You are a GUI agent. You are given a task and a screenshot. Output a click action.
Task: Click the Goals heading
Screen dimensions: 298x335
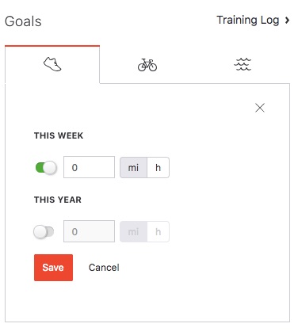click(23, 21)
